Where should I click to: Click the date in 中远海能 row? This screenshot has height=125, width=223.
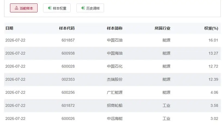[15, 118]
